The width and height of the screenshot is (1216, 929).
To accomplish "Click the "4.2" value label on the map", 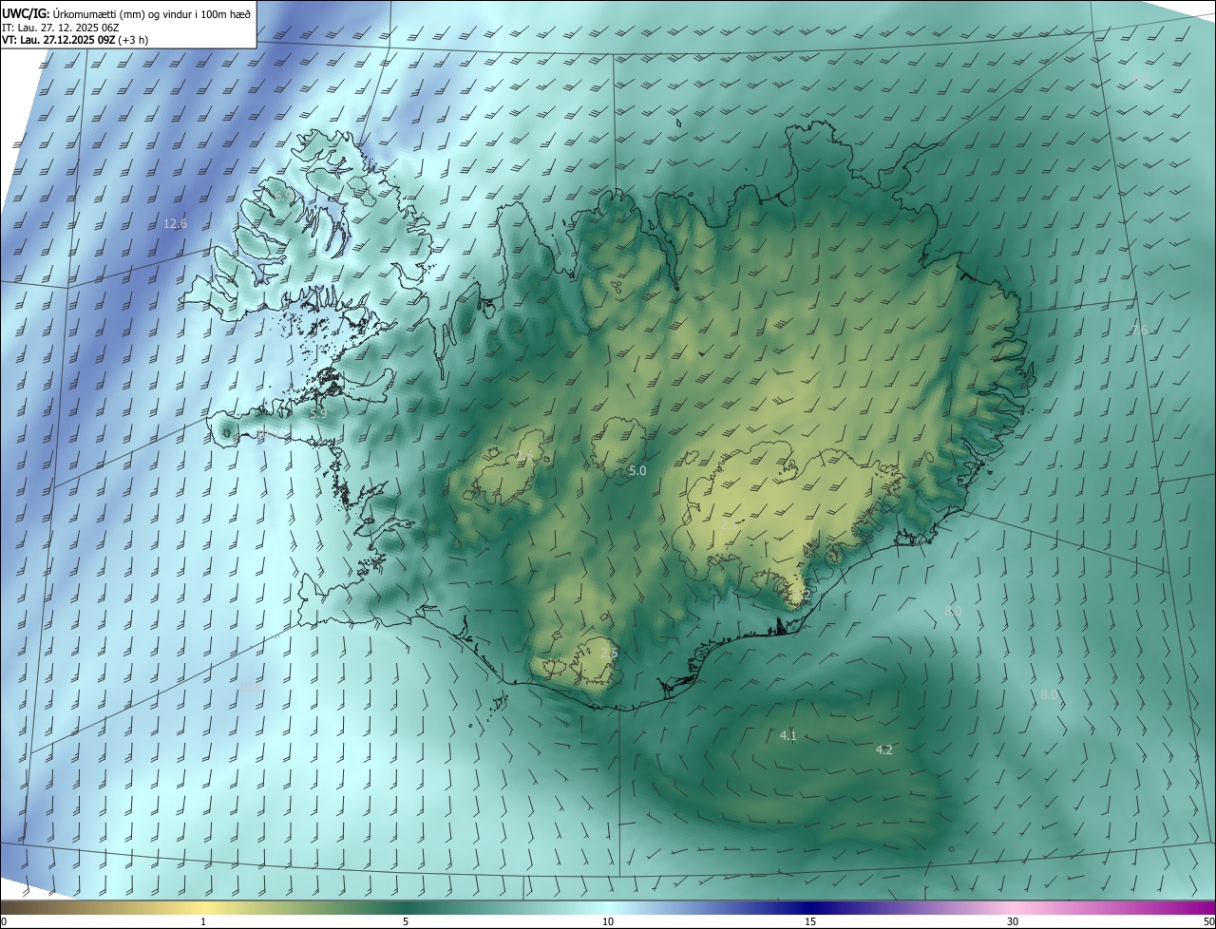I will [x=883, y=750].
